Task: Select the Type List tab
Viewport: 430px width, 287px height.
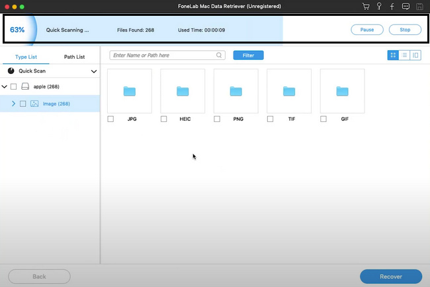Action: tap(26, 57)
